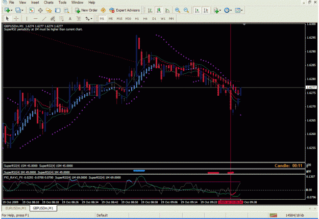Select the W1 timeframe
The height and width of the screenshot is (219, 319).
[x=163, y=19]
